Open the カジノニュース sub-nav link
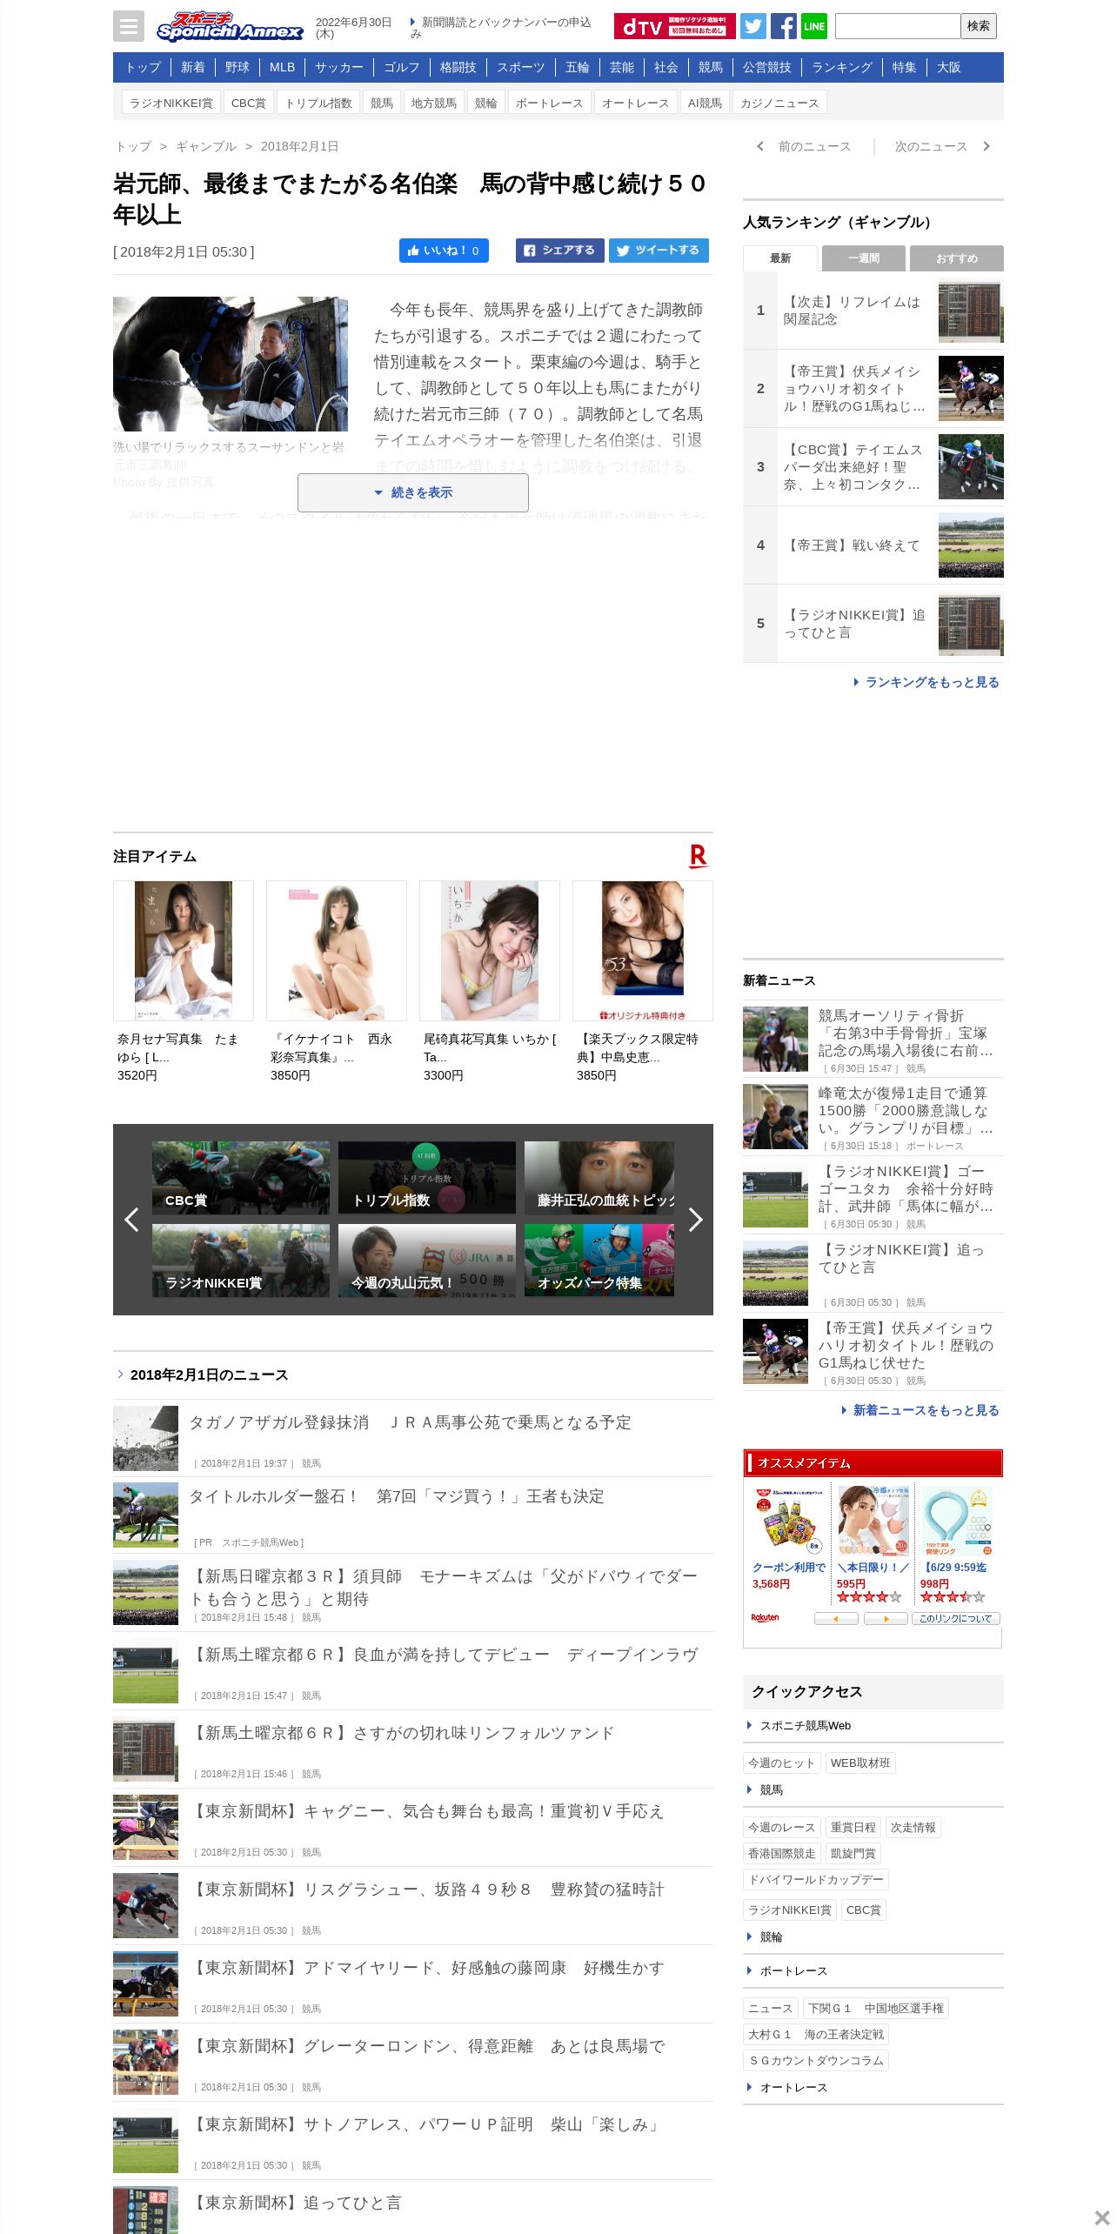 [779, 103]
